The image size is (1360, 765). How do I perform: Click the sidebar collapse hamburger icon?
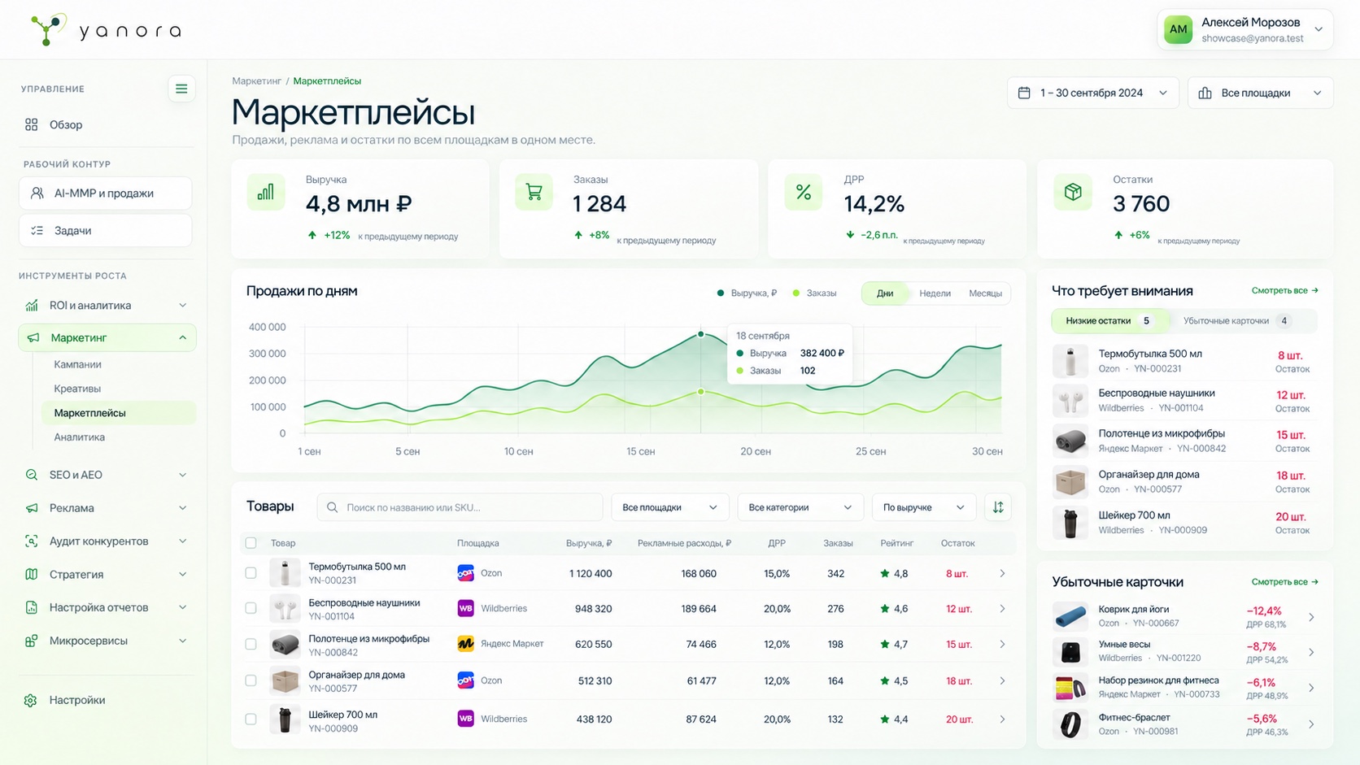point(181,89)
